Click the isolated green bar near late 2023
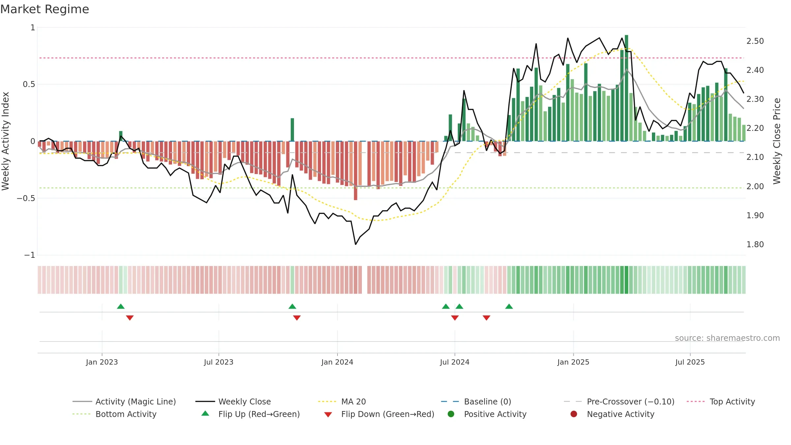The height and width of the screenshot is (445, 791). [292, 130]
